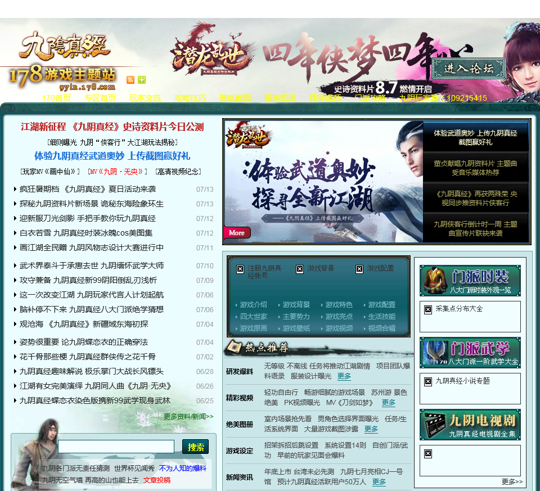Open the 玩家交流 nav item
Image resolution: width=540 pixels, height=491 pixels.
(145, 98)
